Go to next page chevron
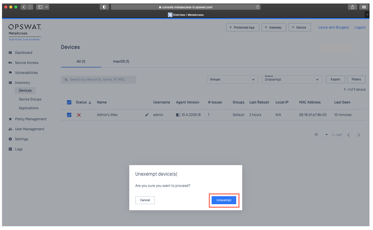Viewport: 373px width, 230px height. pos(359,135)
